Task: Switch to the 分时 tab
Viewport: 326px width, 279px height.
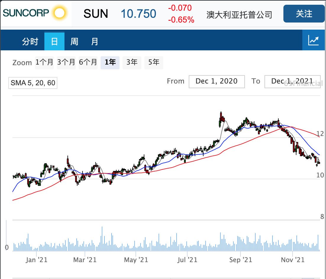Action: pos(30,41)
